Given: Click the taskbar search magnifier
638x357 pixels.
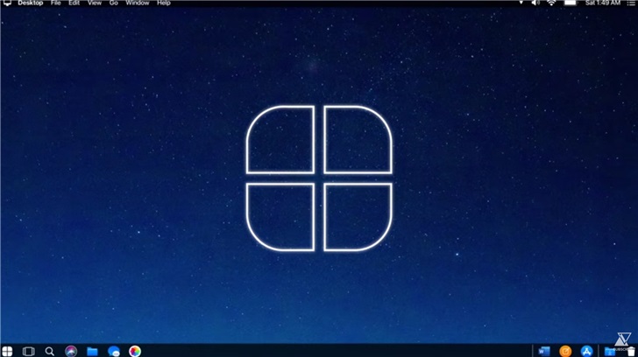Looking at the screenshot, I should 50,352.
